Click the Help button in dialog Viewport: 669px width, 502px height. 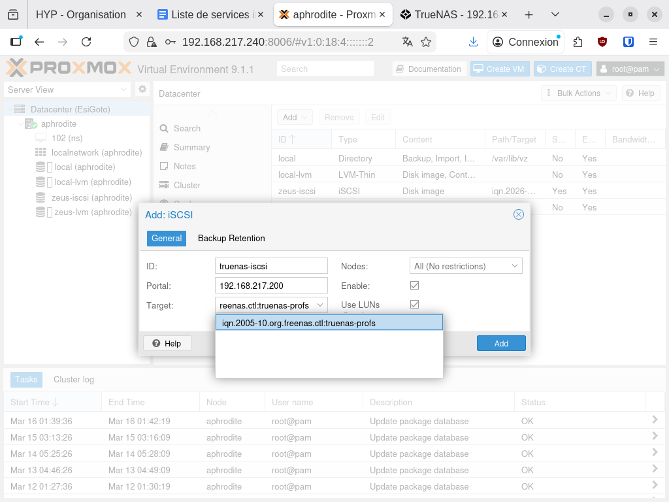[x=167, y=344]
